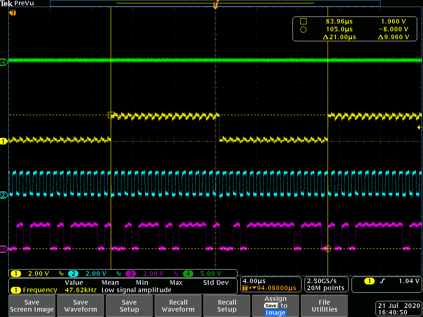This screenshot has height=317, width=423.
Task: Select the circle cursor marker on the waveform
Action: pyautogui.click(x=328, y=249)
